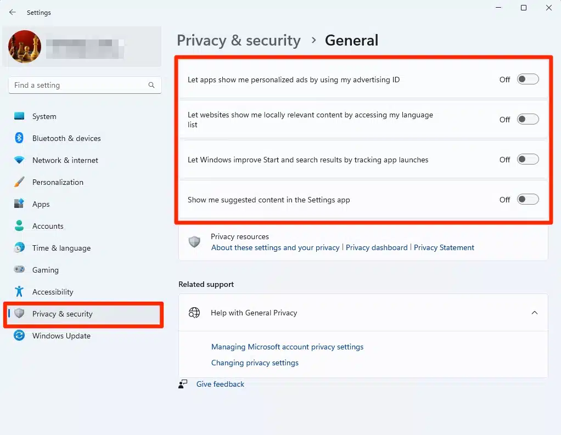The image size is (561, 435).
Task: Open Accessibility settings category
Action: coord(83,292)
